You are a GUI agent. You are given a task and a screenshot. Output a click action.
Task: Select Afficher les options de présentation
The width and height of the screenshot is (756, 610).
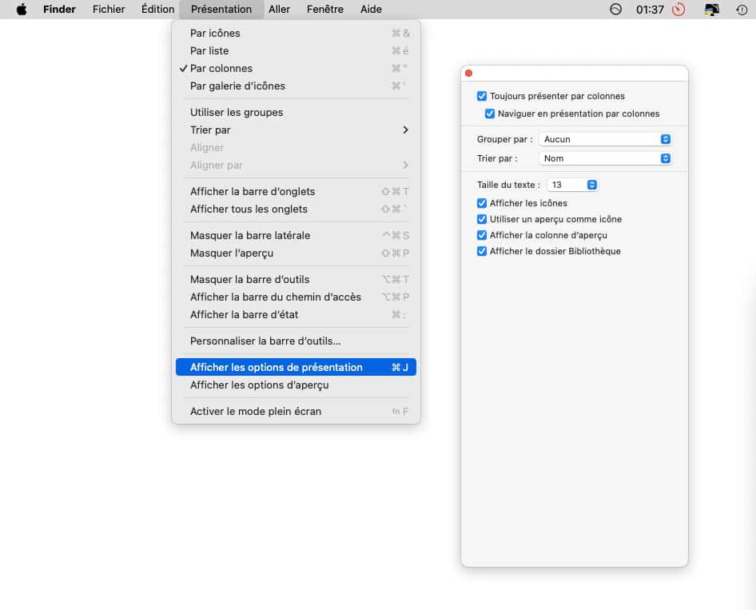point(277,368)
